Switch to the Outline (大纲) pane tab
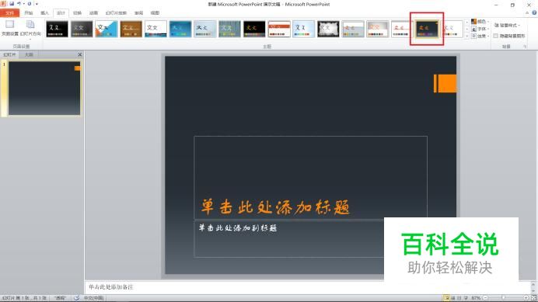Viewport: 538px width, 302px height. point(29,55)
